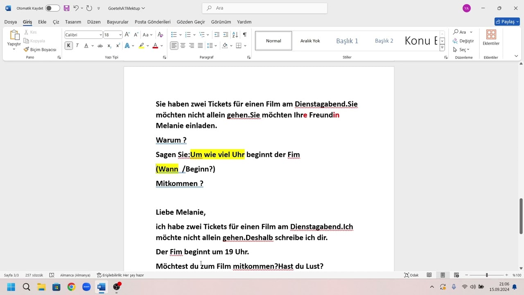The image size is (524, 295).
Task: Open spelling check icon in status bar
Action: [x=52, y=275]
